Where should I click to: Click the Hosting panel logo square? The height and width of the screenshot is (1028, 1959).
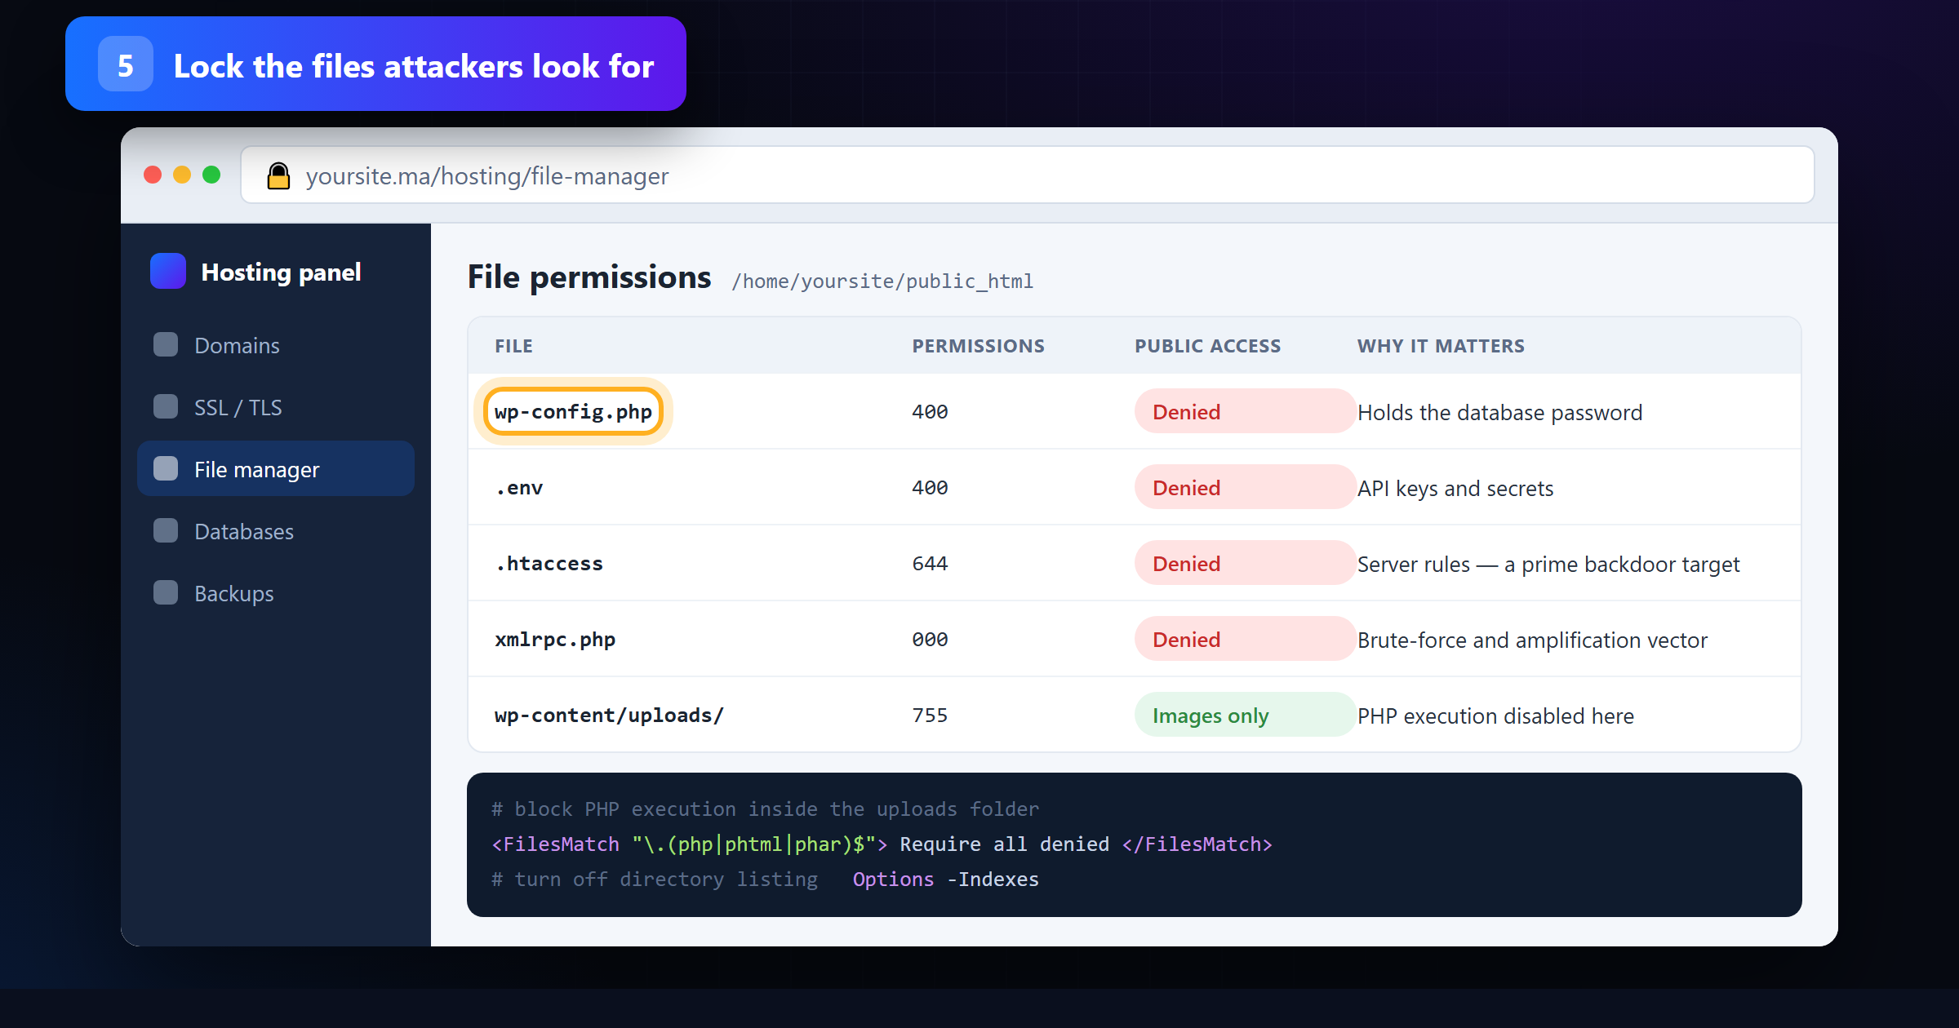[168, 271]
